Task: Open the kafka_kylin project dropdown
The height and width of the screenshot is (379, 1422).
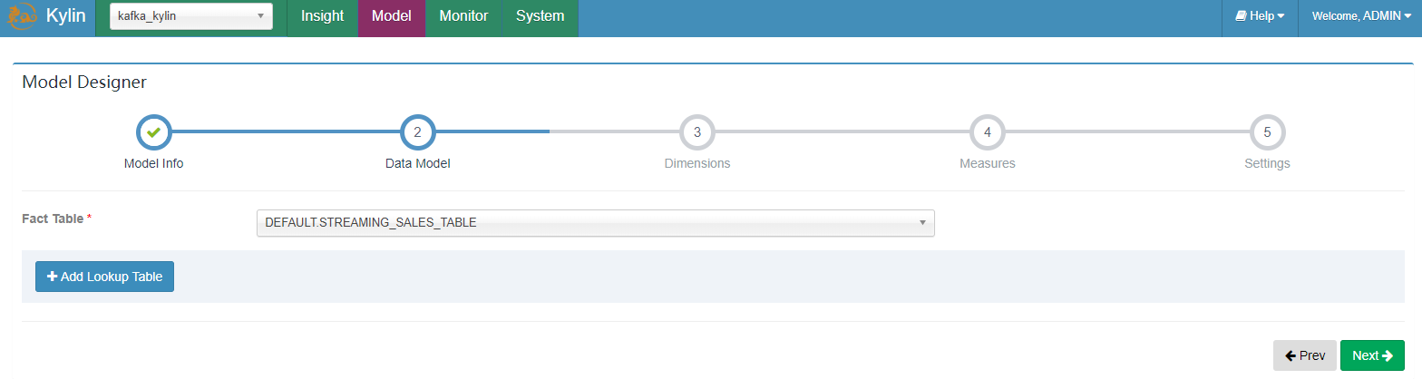Action: 191,15
